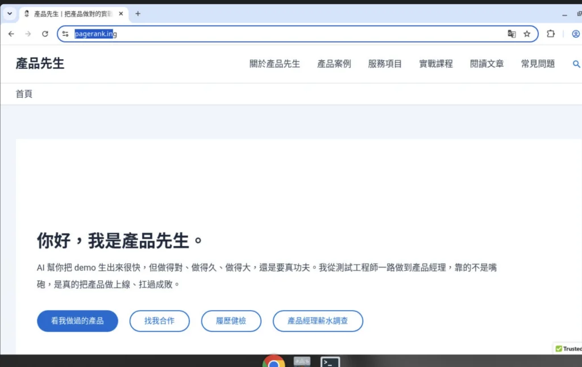Image resolution: width=582 pixels, height=367 pixels.
Task: Open a new tab with the plus button
Action: (138, 14)
